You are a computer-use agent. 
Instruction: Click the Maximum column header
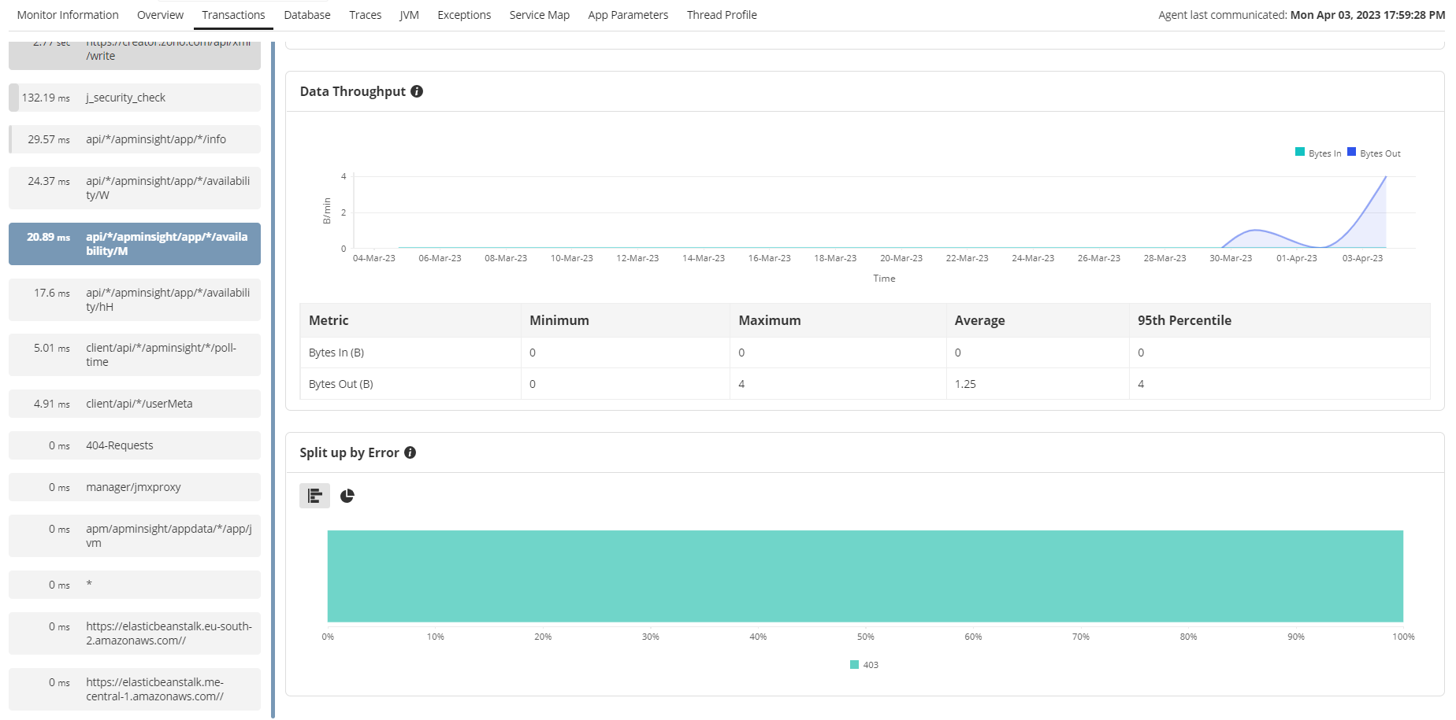coord(769,320)
